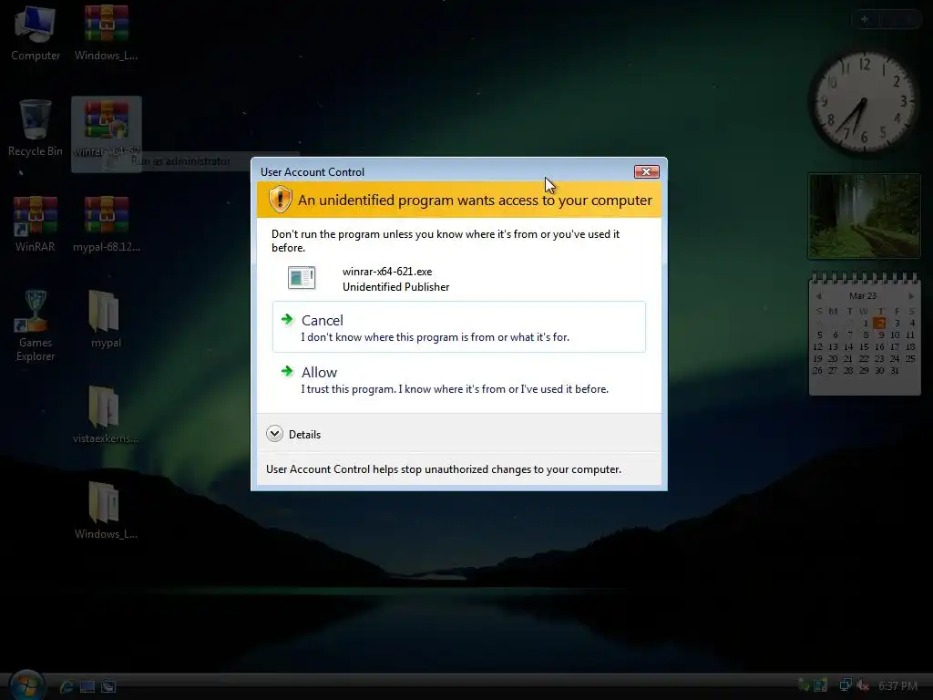Image resolution: width=933 pixels, height=700 pixels.
Task: Click the forest slideshow gadget picture
Action: pos(864,216)
